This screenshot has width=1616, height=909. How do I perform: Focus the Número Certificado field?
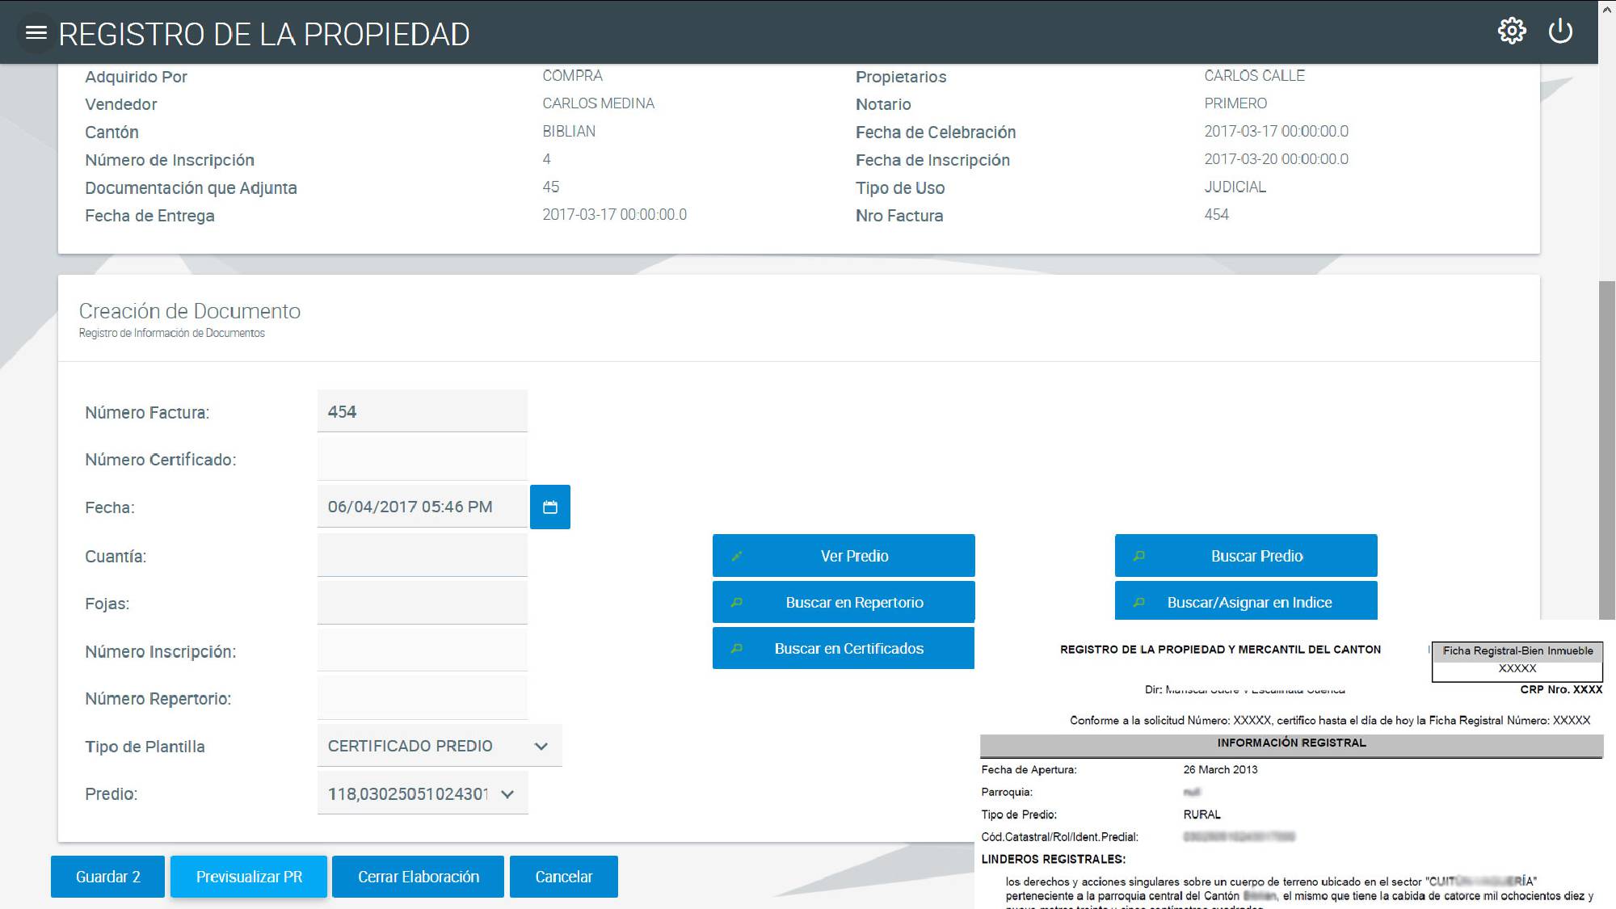coord(423,459)
